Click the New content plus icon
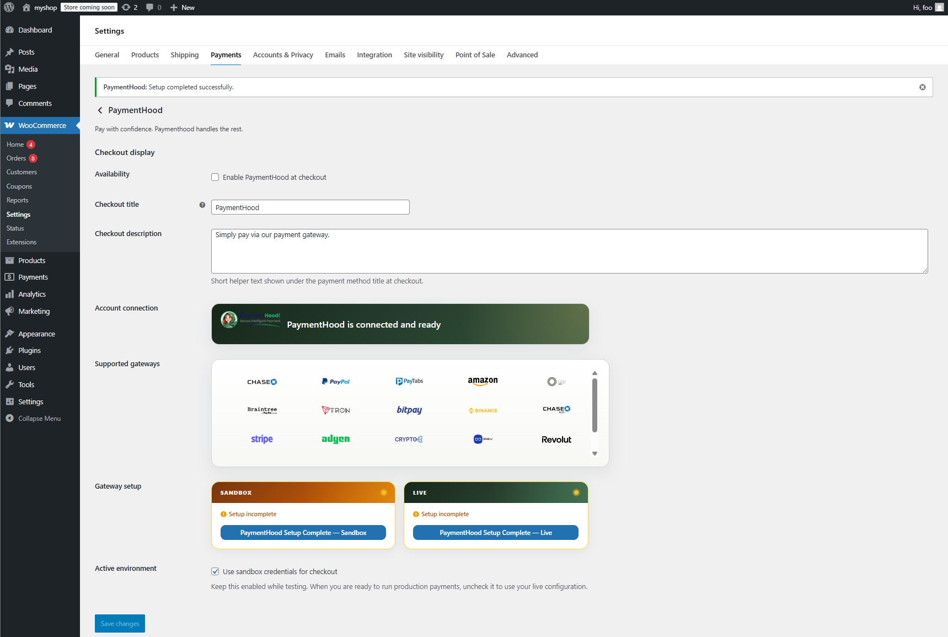 (x=174, y=8)
